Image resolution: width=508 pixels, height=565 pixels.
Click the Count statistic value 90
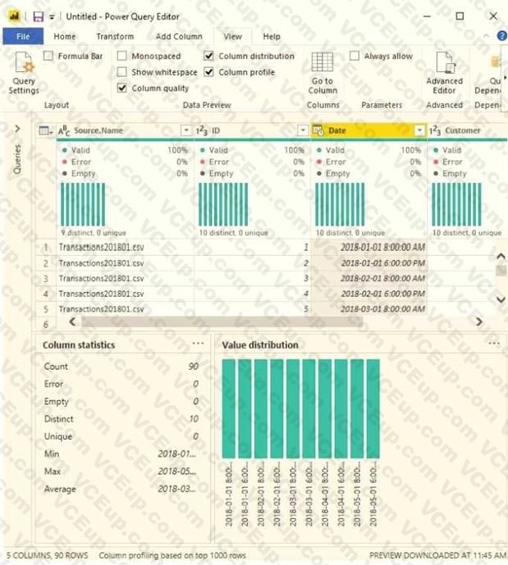click(194, 366)
